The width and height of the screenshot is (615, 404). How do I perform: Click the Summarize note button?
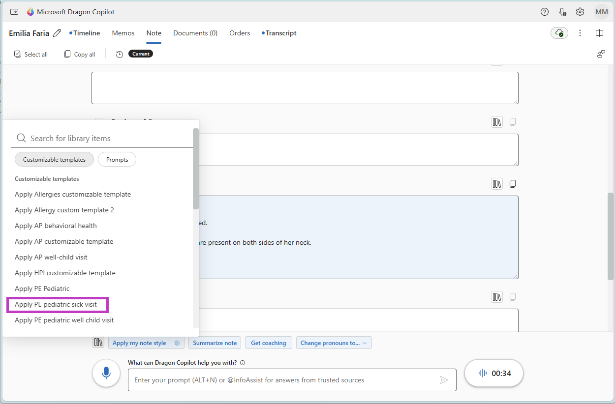point(215,343)
